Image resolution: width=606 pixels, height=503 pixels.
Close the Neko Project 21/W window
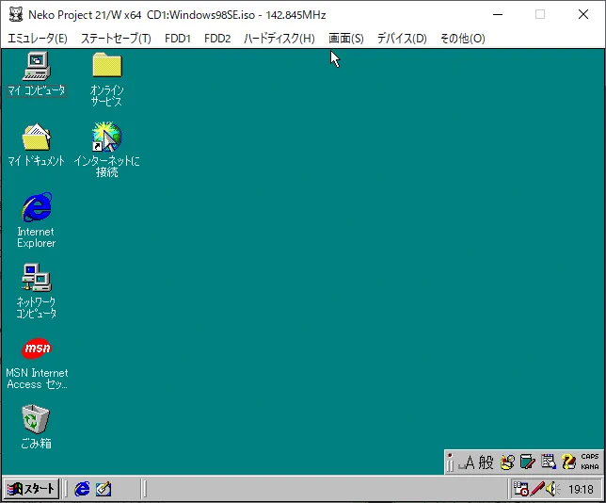(x=583, y=15)
